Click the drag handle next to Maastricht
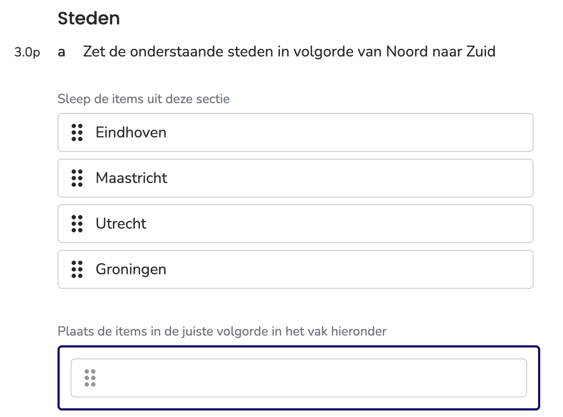The width and height of the screenshot is (563, 417). tap(77, 178)
